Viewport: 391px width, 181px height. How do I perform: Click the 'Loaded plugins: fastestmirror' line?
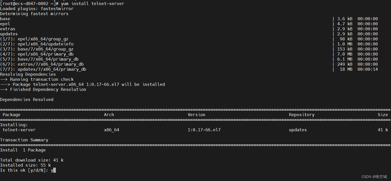[x=37, y=9]
